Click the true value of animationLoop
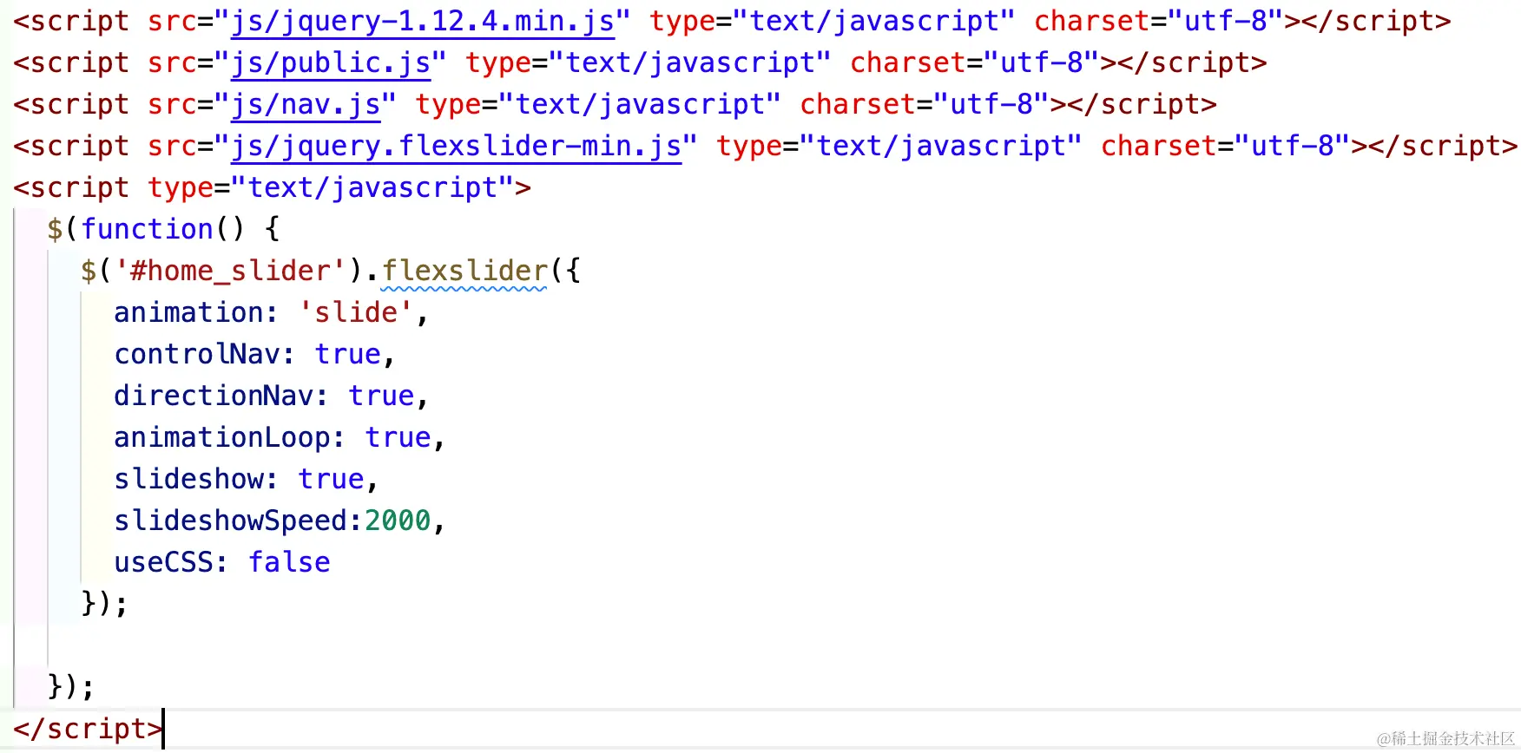 coord(398,437)
